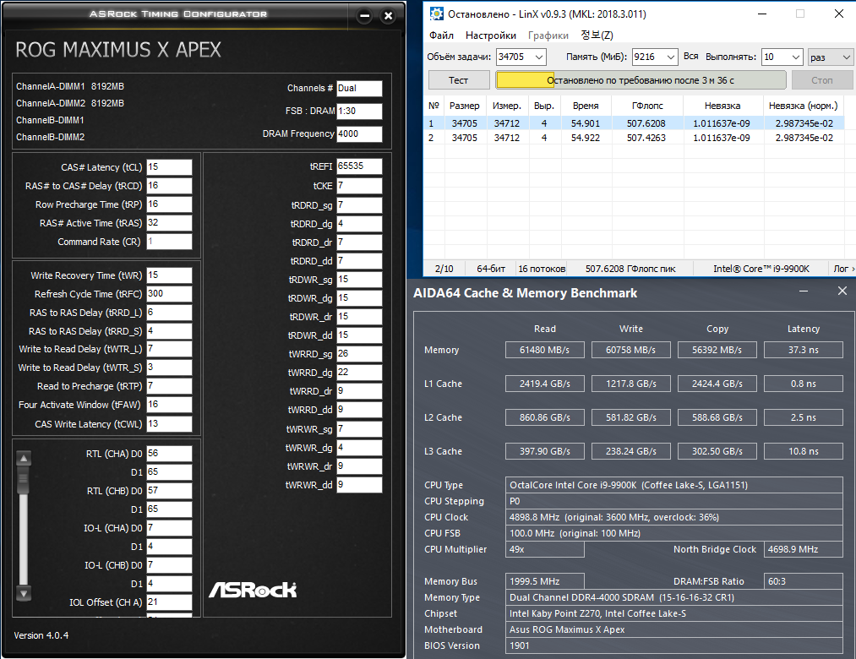Click the BIOS Version 1901 field
The width and height of the screenshot is (856, 659).
click(673, 645)
